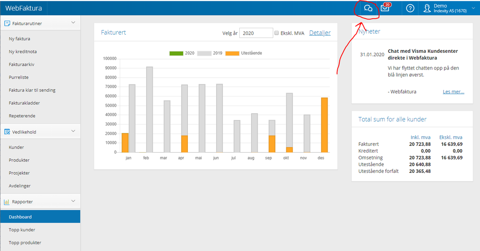Viewport: 480px width, 251px height.
Task: Click the orange bar for jan
Action: (x=125, y=143)
